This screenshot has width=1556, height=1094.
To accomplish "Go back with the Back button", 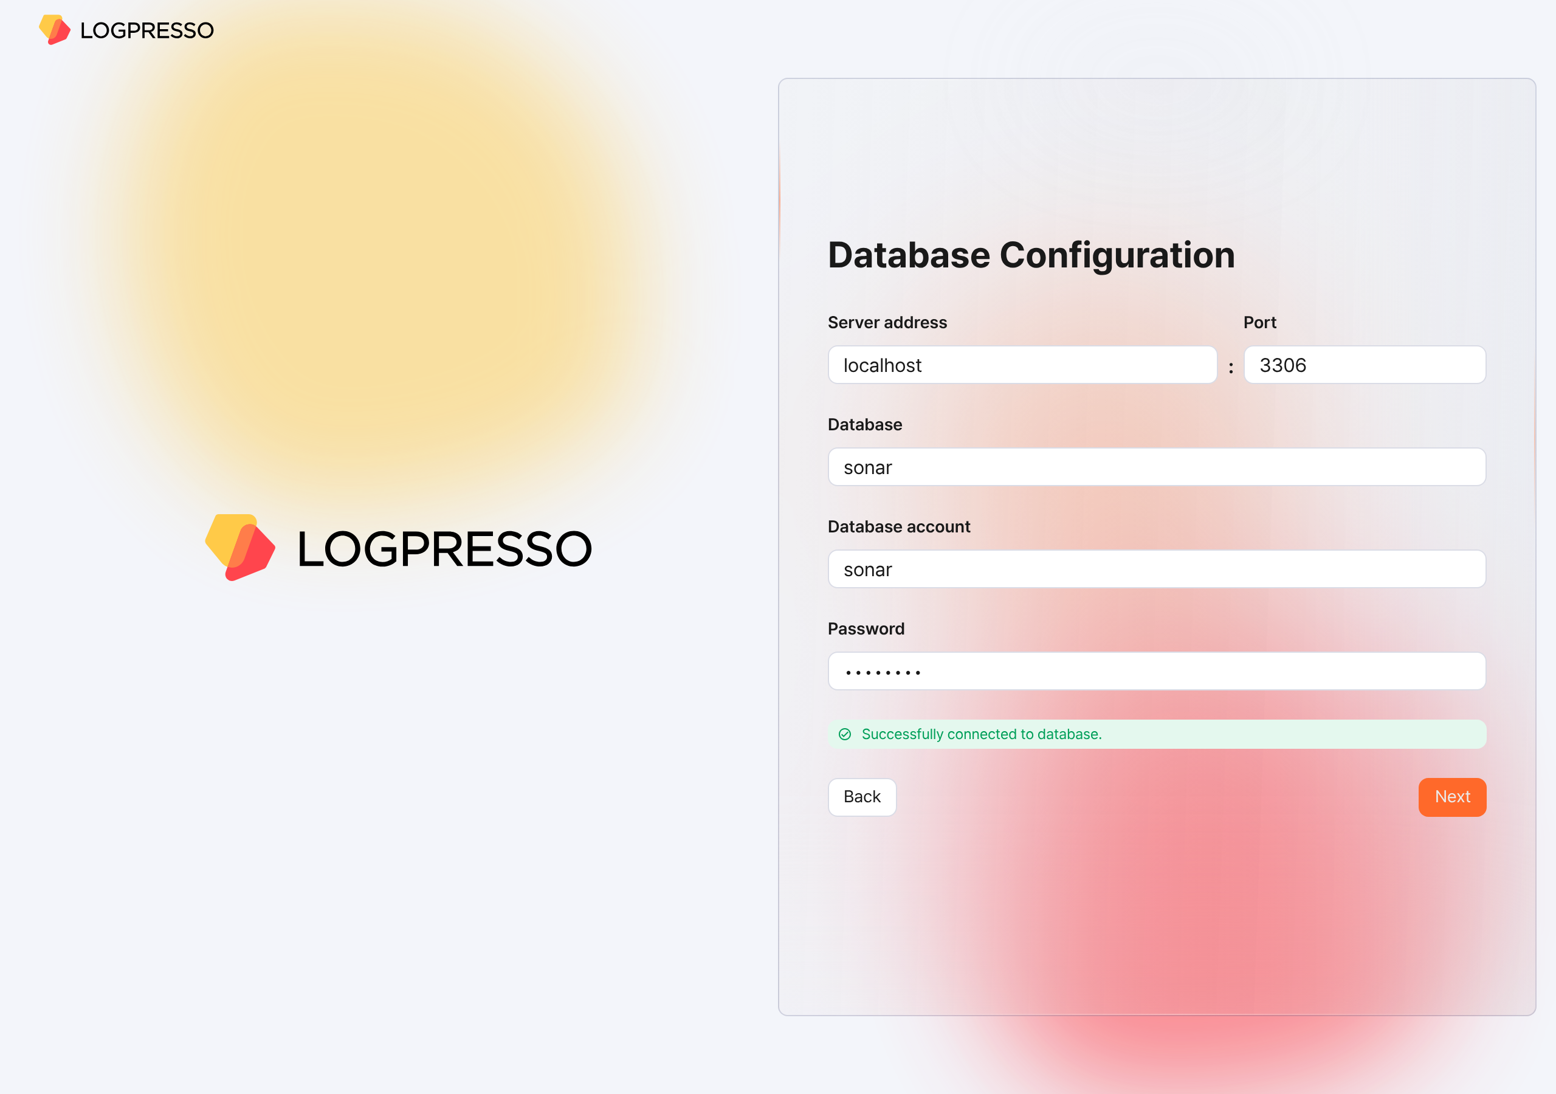I will click(x=862, y=797).
